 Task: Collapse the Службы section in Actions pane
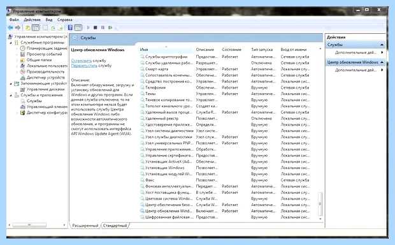382,45
